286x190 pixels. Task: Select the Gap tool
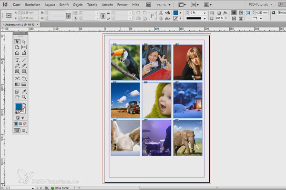pyautogui.click(x=24, y=47)
